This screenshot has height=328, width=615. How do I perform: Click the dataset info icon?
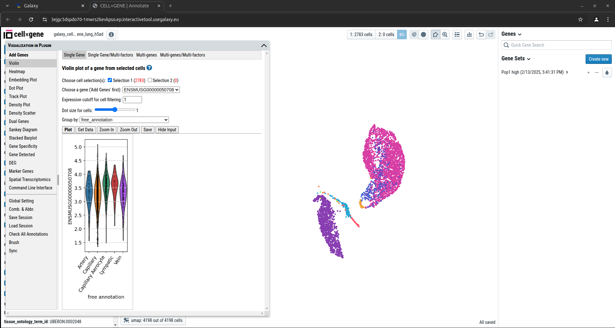pyautogui.click(x=111, y=34)
